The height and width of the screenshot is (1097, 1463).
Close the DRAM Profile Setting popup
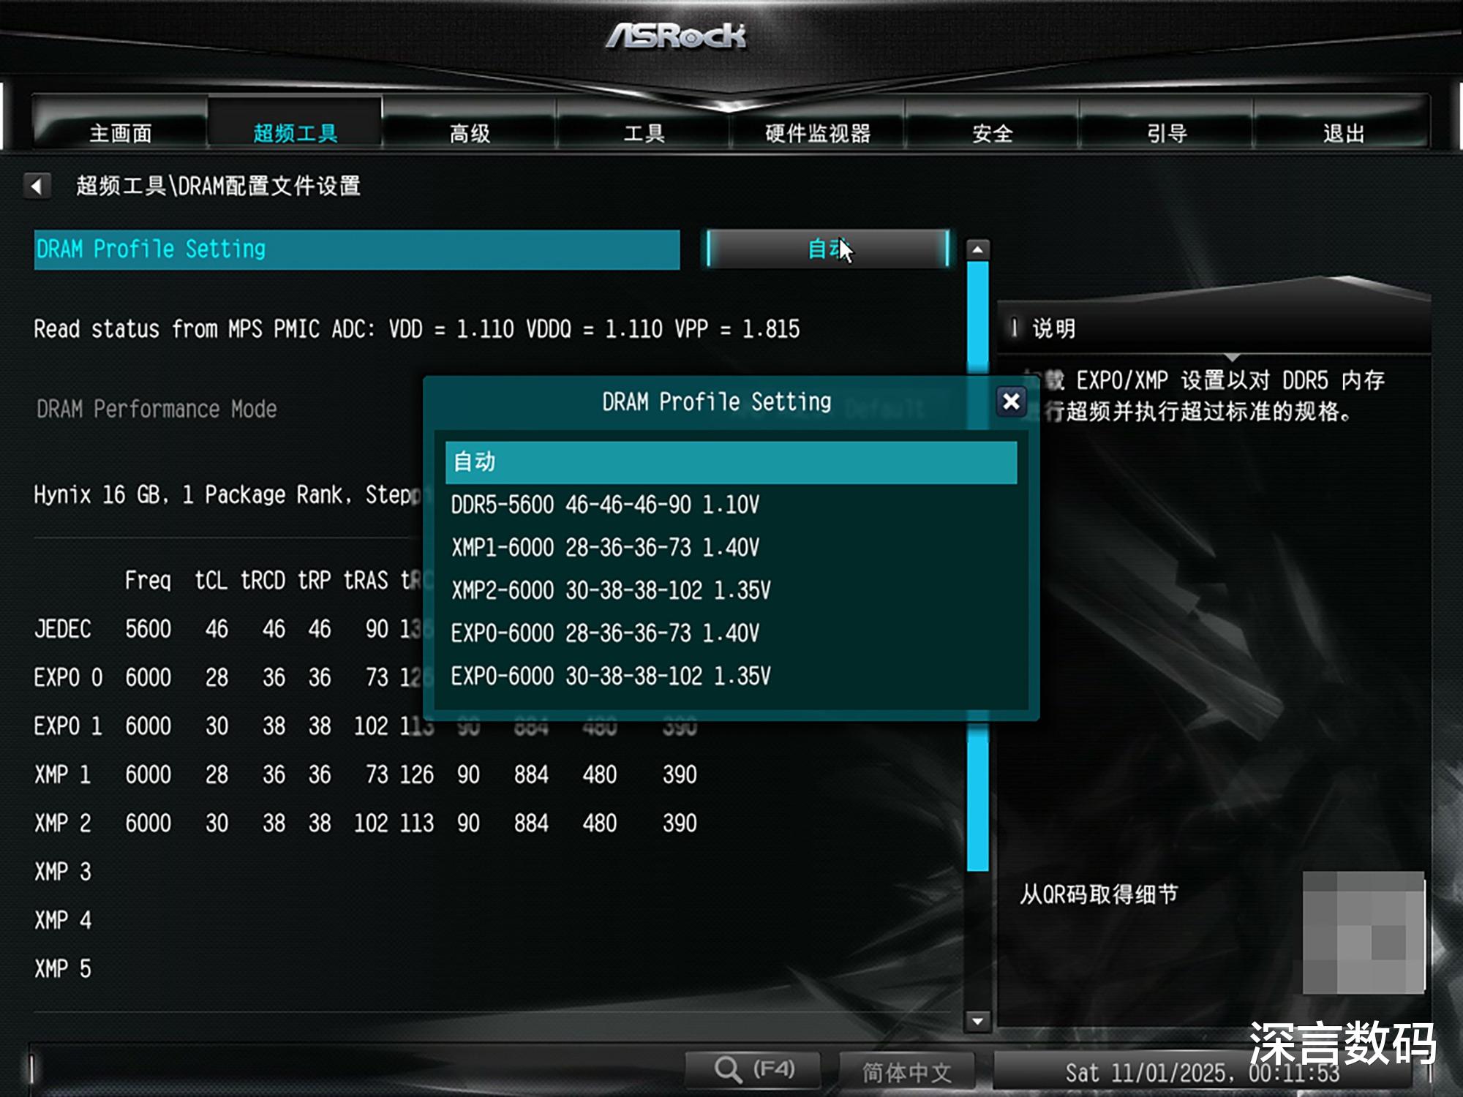click(1011, 401)
